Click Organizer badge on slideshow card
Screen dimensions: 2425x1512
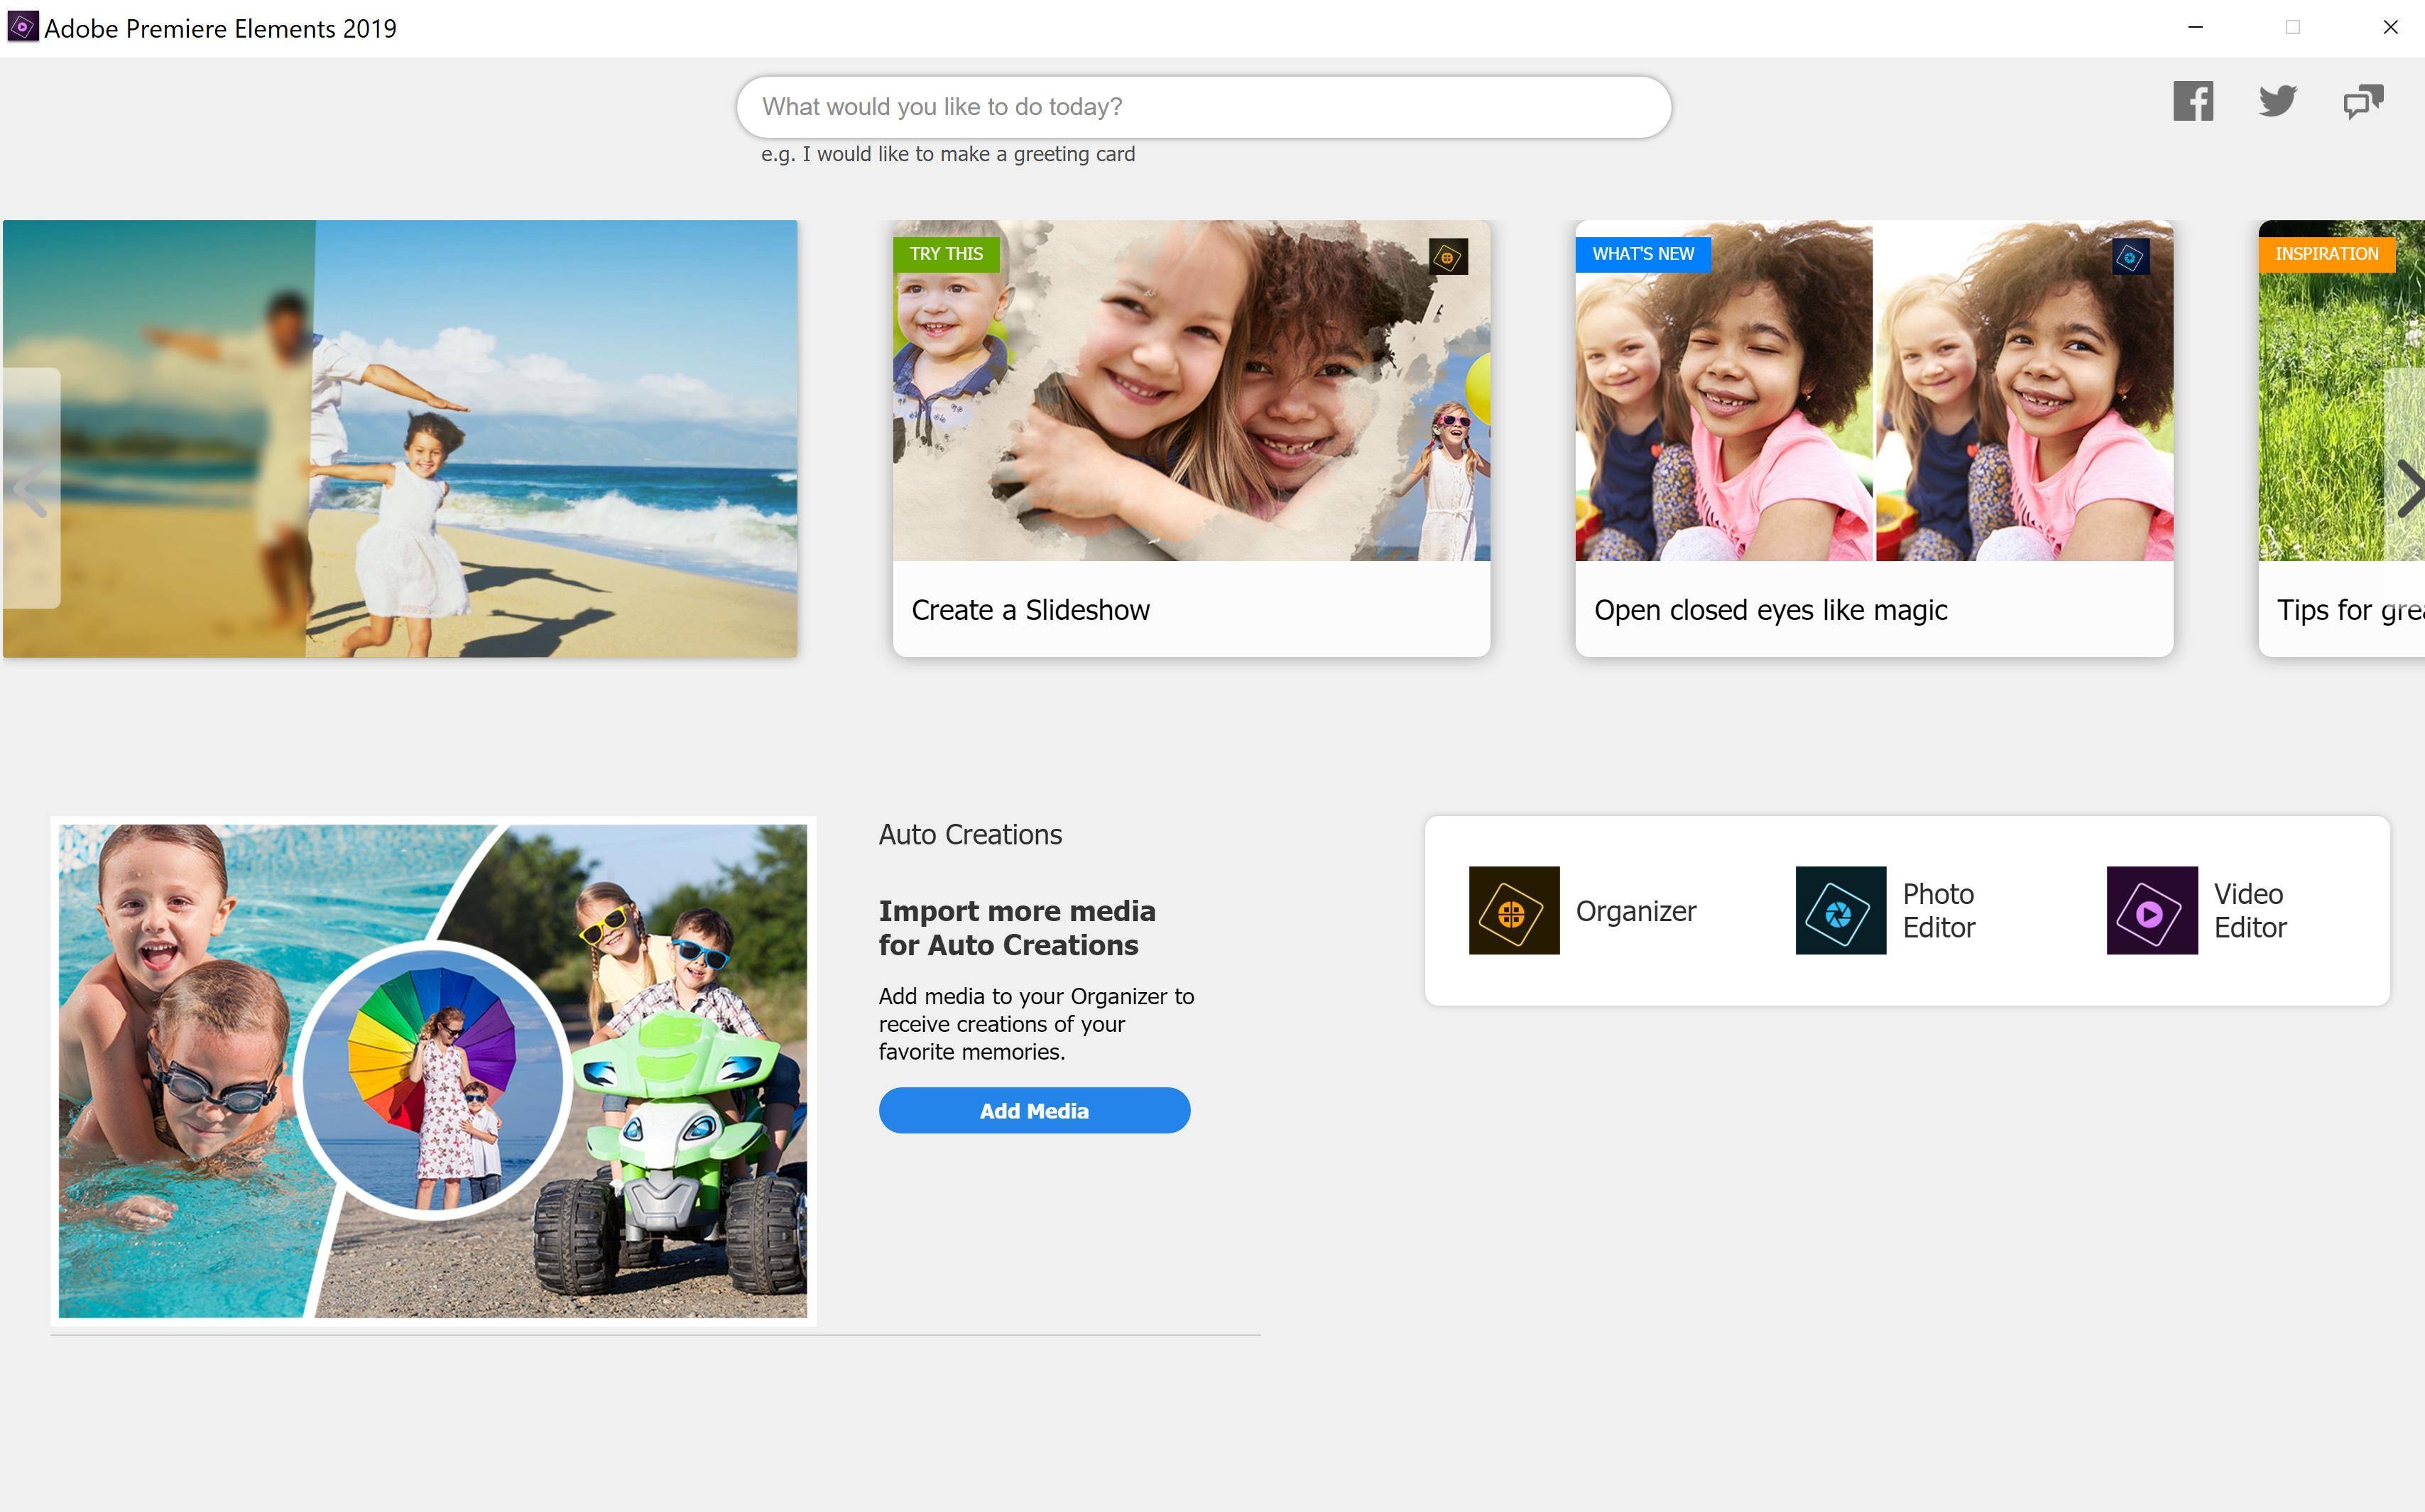[1447, 257]
